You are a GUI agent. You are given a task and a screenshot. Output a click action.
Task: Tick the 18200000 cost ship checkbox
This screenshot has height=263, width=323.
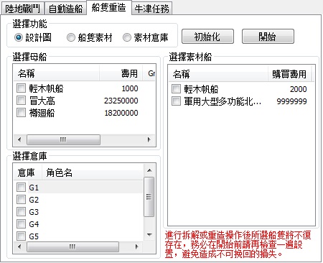click(x=21, y=113)
